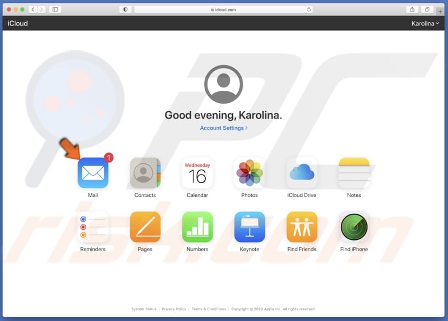Open the Mail app icon
This screenshot has height=321, width=448.
(x=93, y=173)
